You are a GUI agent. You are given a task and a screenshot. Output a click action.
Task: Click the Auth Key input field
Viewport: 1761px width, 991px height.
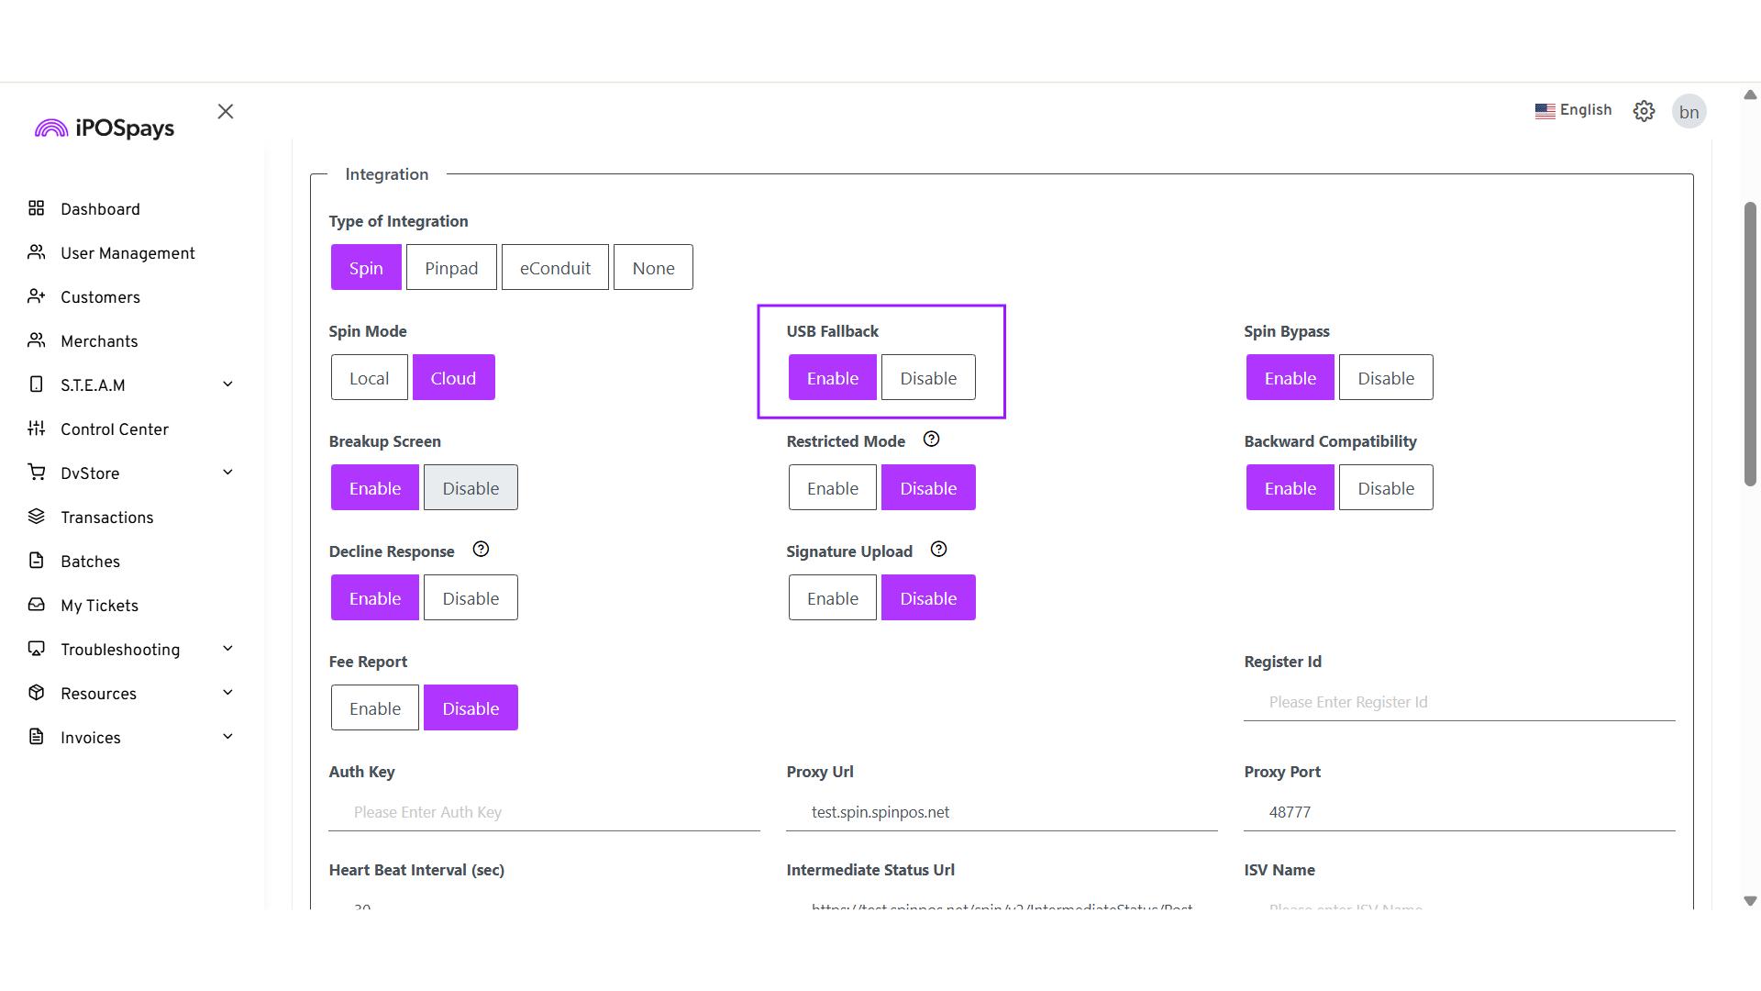click(x=544, y=812)
